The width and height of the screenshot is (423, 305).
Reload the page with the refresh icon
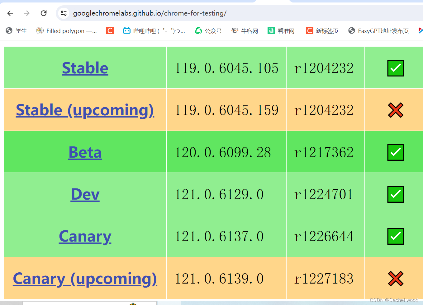[x=44, y=13]
